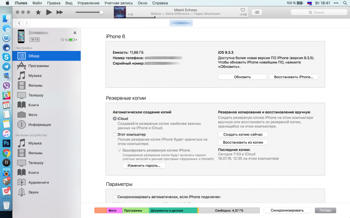
Task: Open Книги under На моем устройстве
Action: coord(47,173)
